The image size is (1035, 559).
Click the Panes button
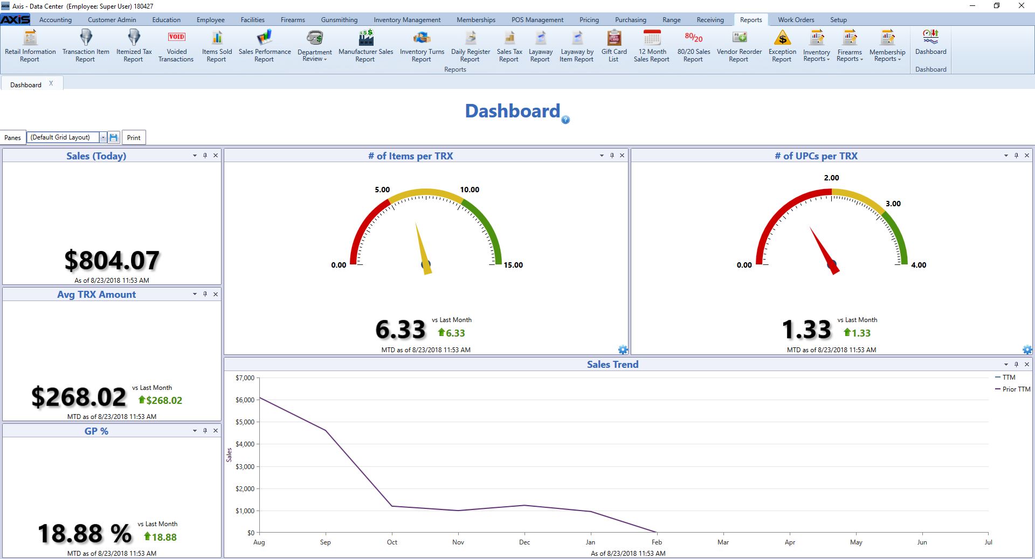13,138
